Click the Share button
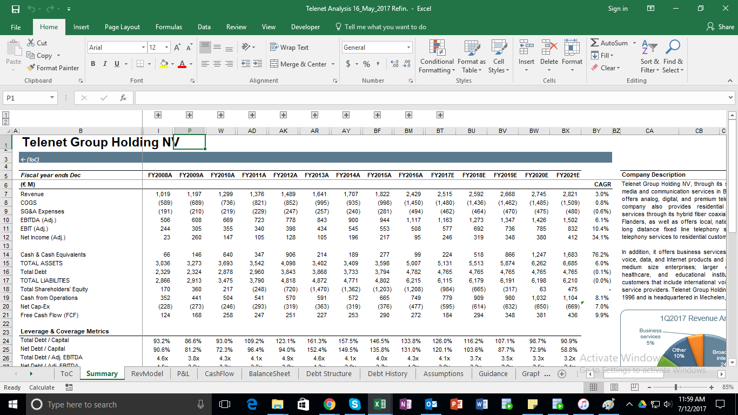The width and height of the screenshot is (738, 415). (721, 27)
